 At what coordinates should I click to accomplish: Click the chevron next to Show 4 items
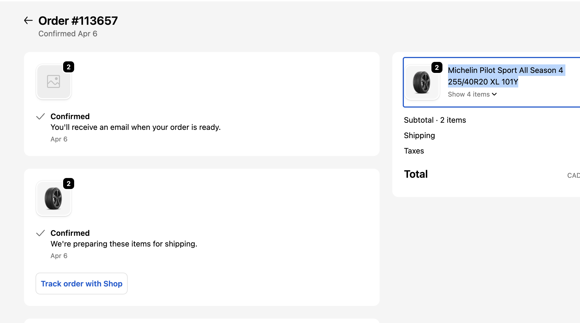click(x=495, y=94)
